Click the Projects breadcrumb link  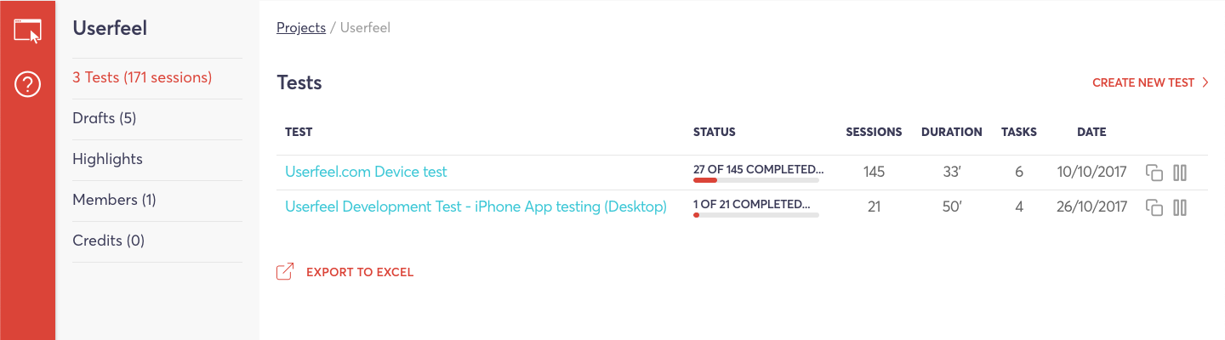point(301,28)
